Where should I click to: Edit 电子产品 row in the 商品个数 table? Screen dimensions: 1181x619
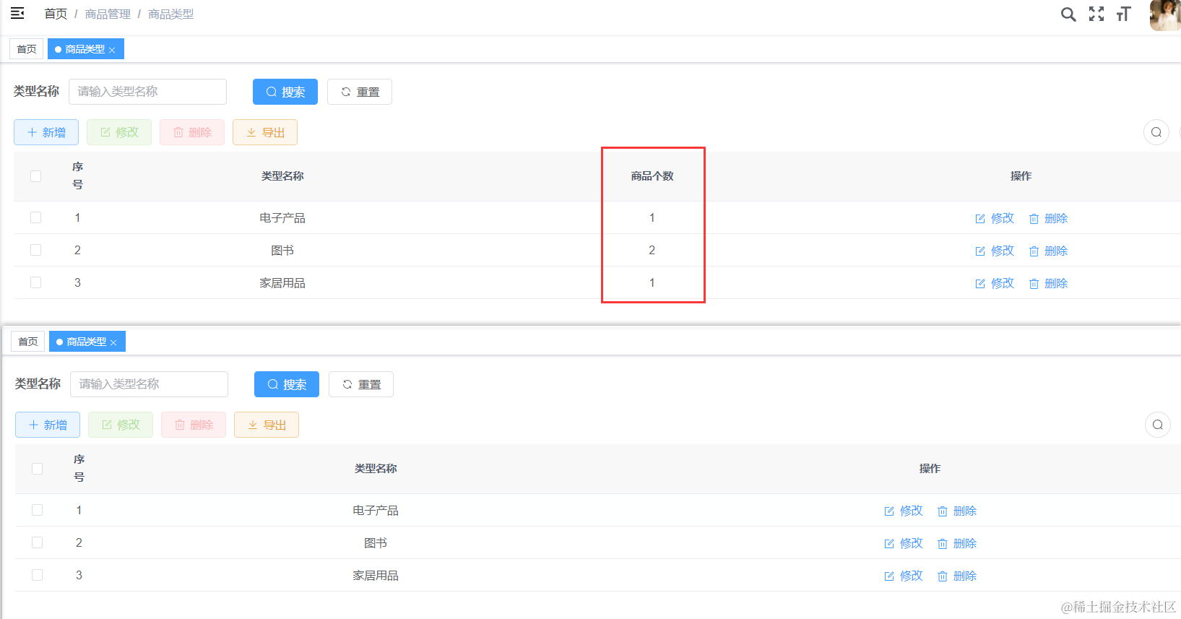pos(995,218)
